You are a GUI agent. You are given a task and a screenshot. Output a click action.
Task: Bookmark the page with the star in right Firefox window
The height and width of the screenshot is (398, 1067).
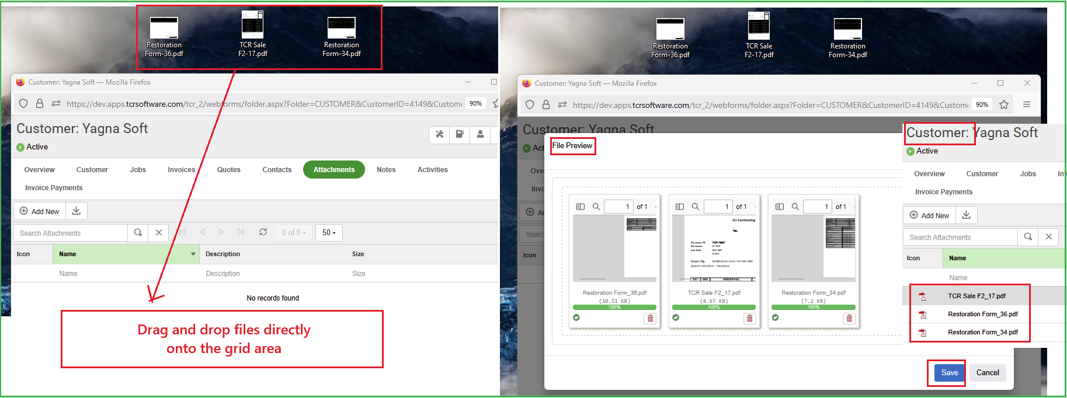coord(1004,104)
